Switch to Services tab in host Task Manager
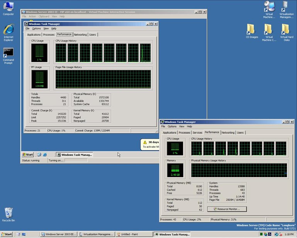Screen dimensions: 297x238 (x=197, y=133)
